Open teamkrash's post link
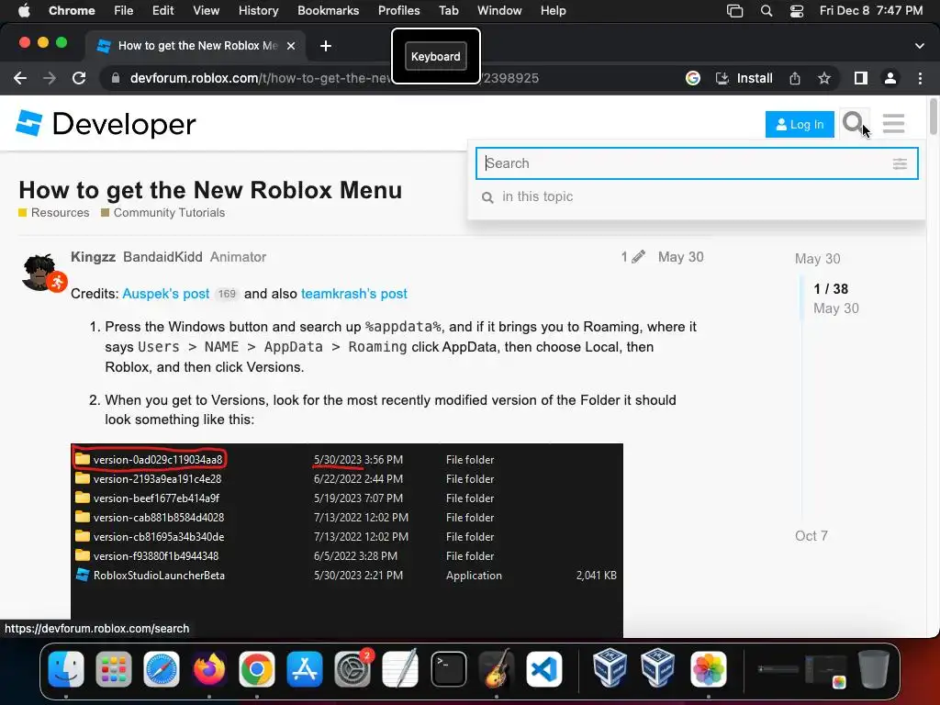Screen dimensions: 940x705 353,294
